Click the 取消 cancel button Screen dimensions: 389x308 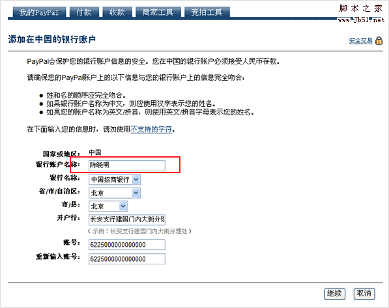(x=364, y=294)
